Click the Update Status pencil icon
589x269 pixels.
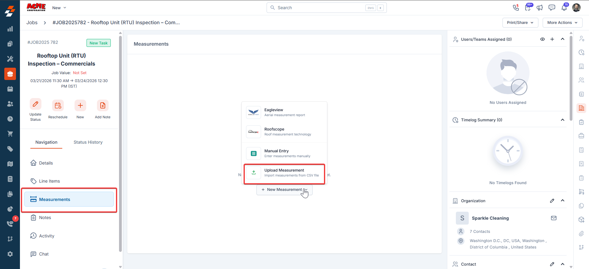click(x=36, y=104)
